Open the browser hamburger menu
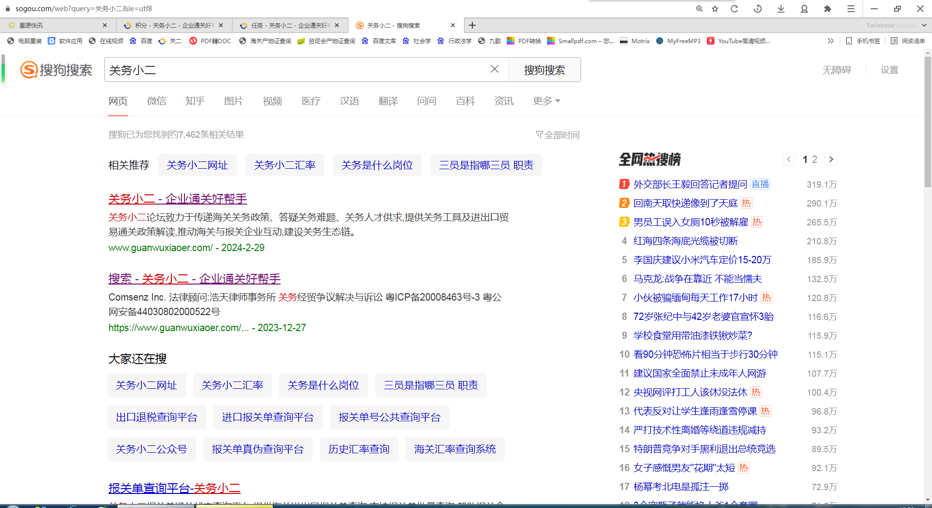 (x=851, y=9)
